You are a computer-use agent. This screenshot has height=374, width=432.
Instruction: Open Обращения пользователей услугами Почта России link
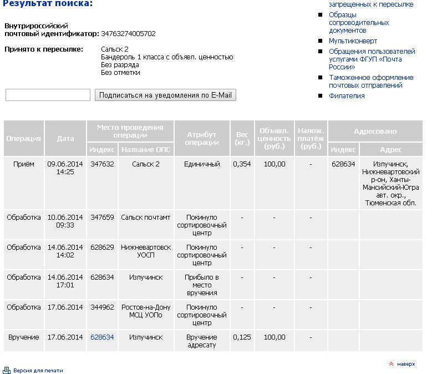[372, 59]
